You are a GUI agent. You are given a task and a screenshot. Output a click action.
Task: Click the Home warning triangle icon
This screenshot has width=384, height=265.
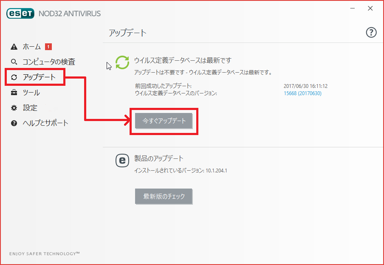(x=14, y=47)
